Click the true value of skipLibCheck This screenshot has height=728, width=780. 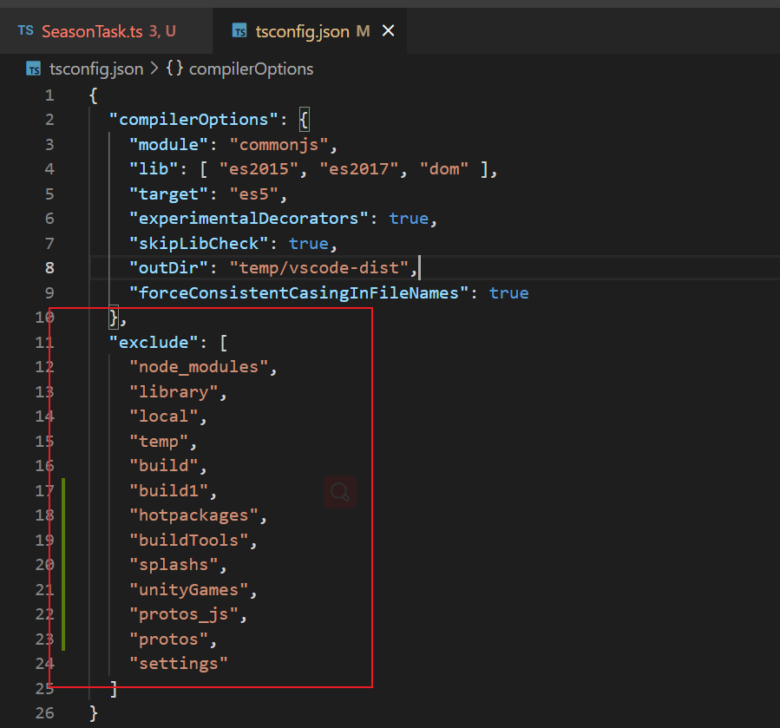point(309,244)
